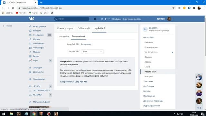Image resolution: width=206 pixels, height=116 pixels.
Task: Open Типы событий sub-tab
Action: point(79,36)
